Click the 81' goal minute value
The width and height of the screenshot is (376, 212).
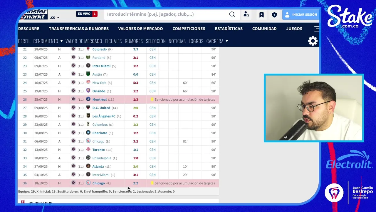click(x=185, y=141)
